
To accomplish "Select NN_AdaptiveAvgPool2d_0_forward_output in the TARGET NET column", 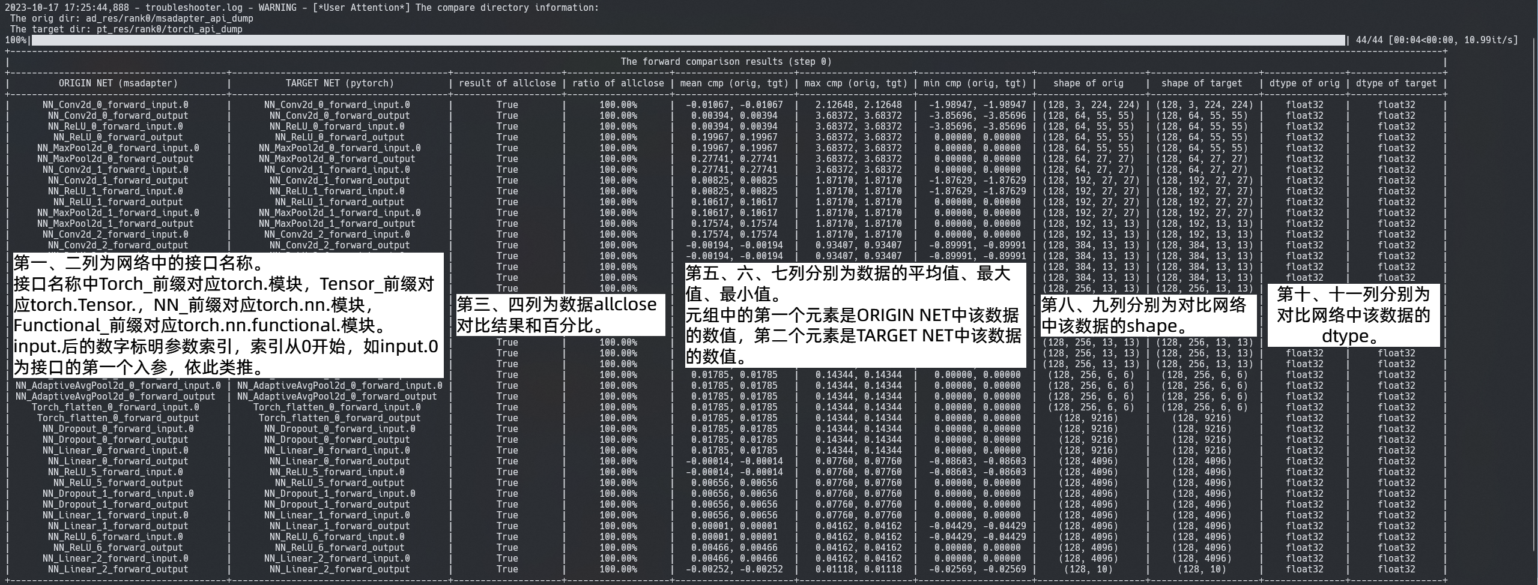I will (337, 397).
